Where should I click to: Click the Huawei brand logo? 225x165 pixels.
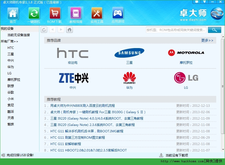(129, 78)
